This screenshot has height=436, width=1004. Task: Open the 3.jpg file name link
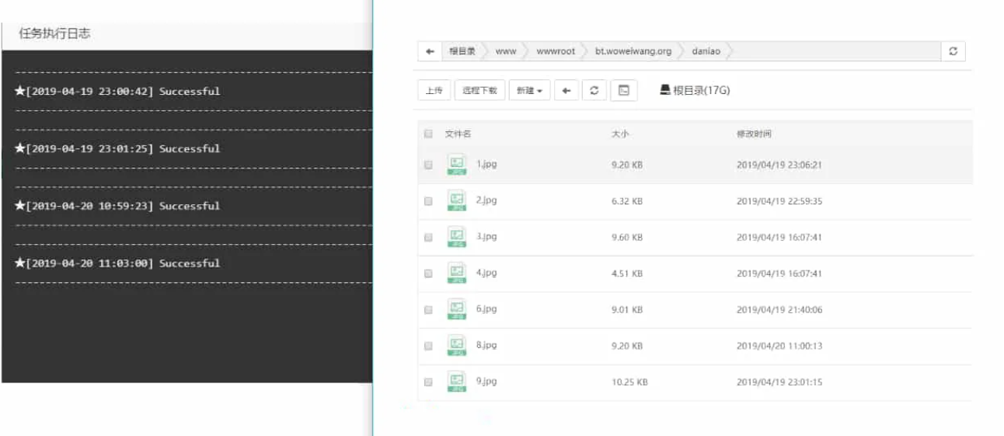pyautogui.click(x=486, y=236)
